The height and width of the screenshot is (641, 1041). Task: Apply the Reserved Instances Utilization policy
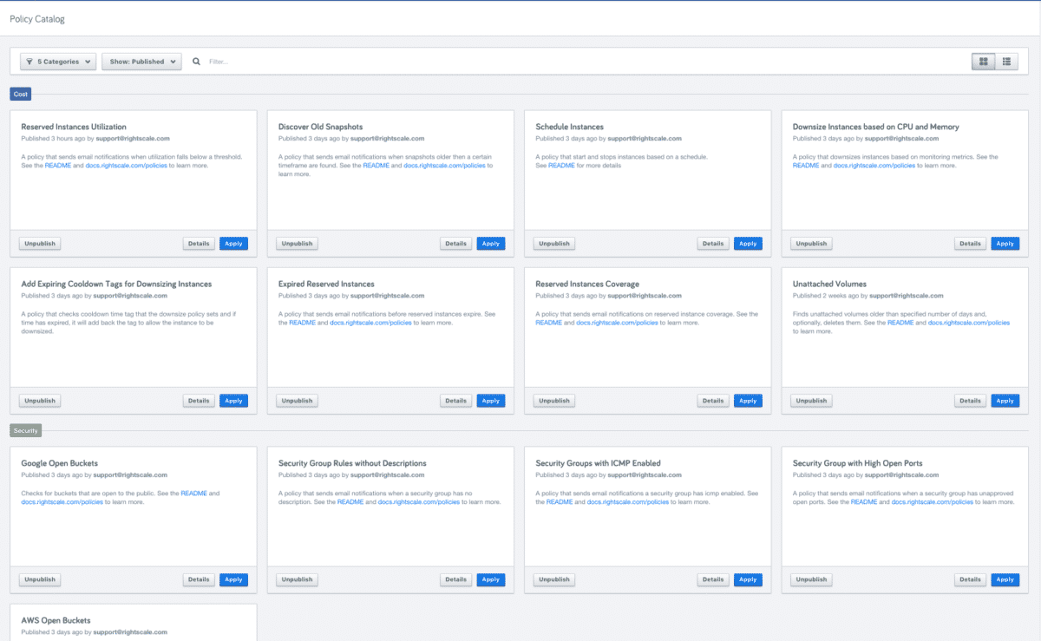pos(233,244)
